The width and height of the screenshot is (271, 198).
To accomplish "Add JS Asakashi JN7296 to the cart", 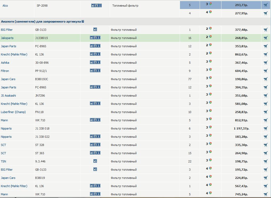I will [x=265, y=96].
